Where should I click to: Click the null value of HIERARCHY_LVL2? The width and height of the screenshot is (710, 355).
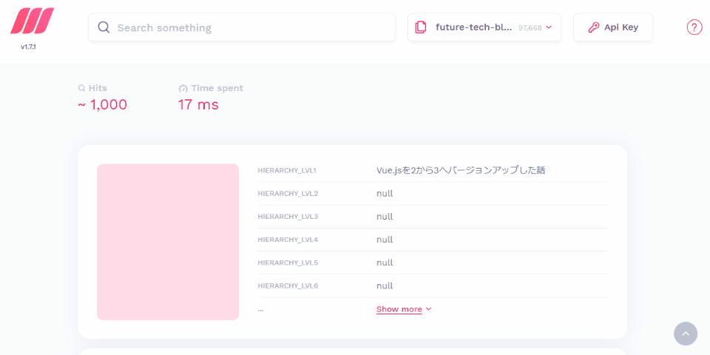(385, 194)
